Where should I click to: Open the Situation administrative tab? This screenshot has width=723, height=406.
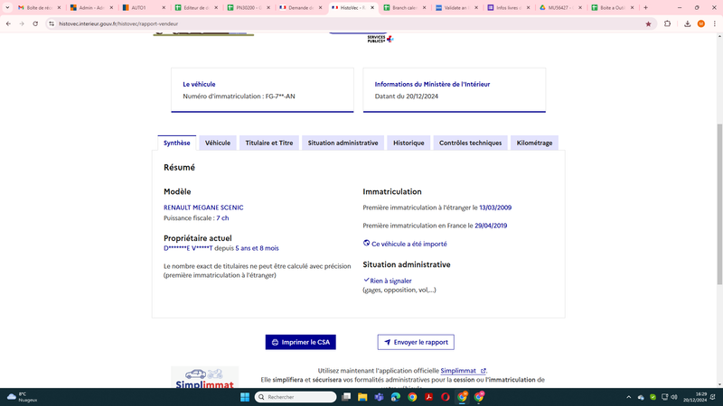coord(343,143)
